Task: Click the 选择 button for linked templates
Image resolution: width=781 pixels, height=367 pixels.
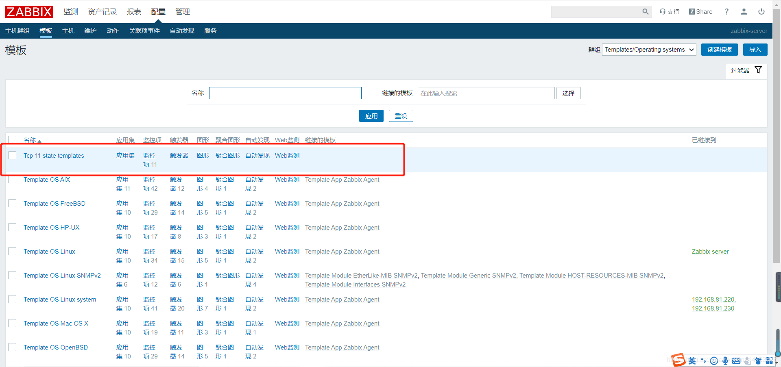Action: [x=569, y=93]
